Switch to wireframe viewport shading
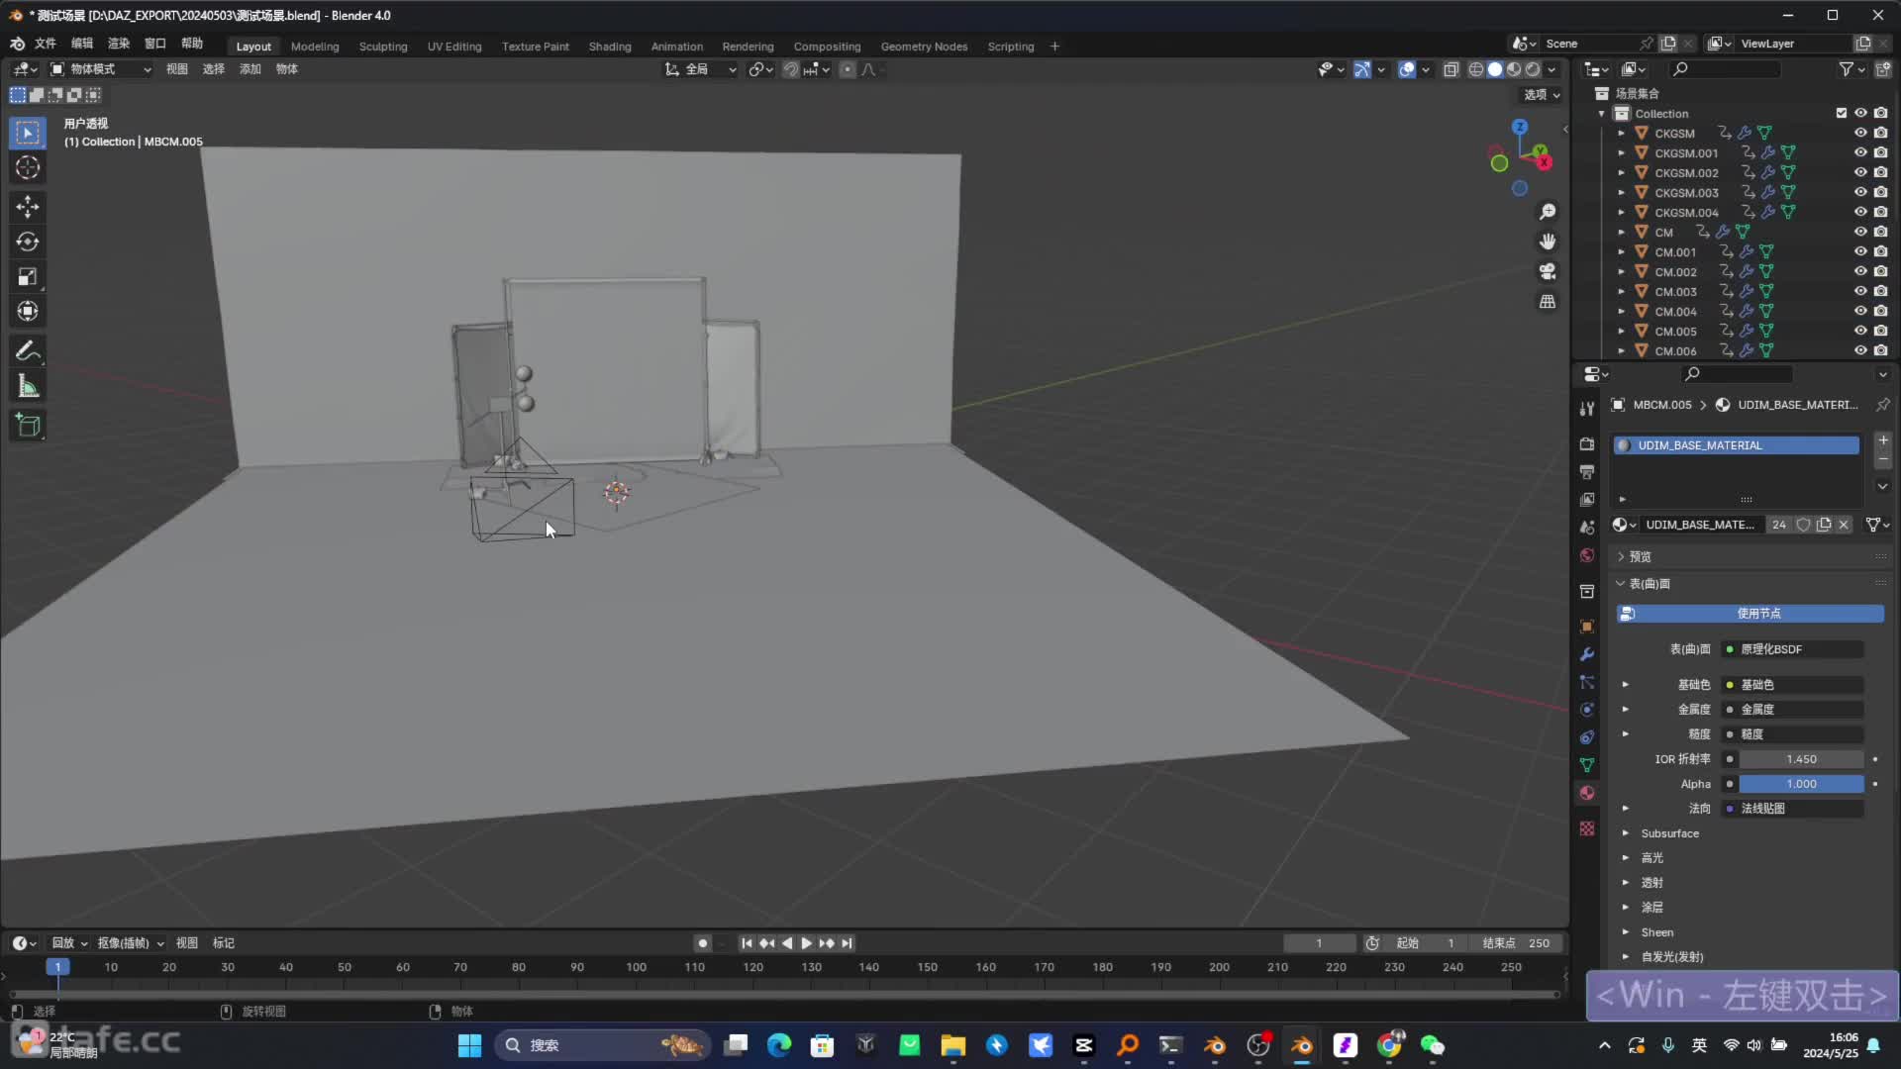Screen dimensions: 1901x1069 point(1476,69)
